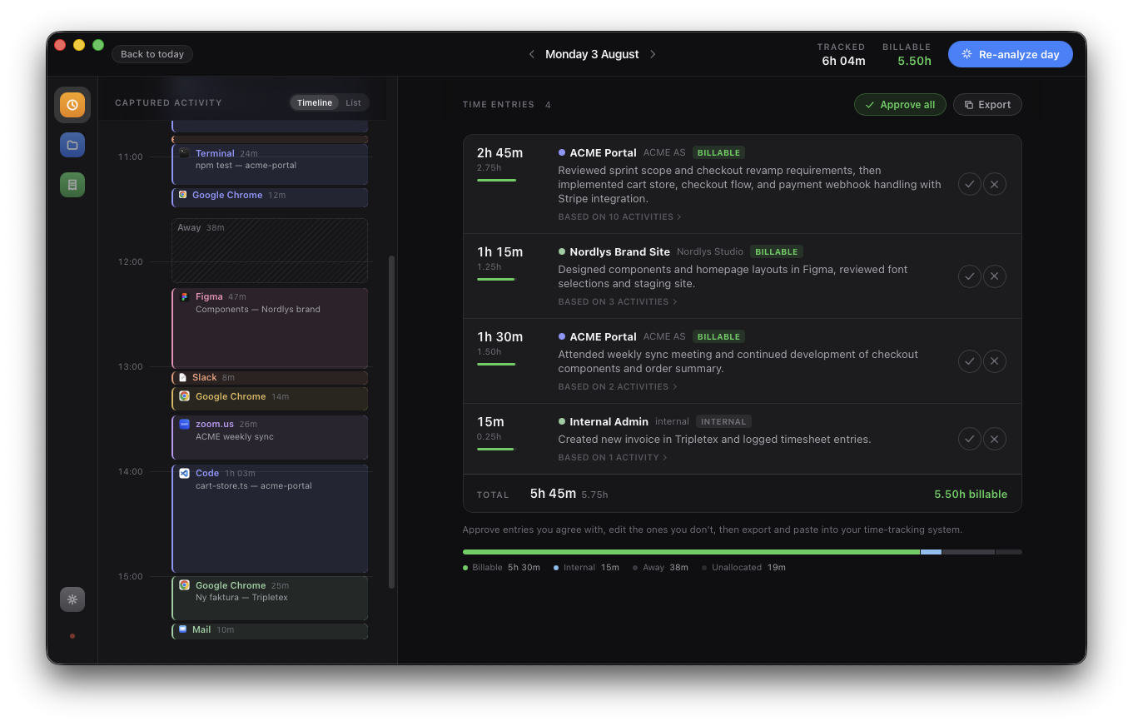Viewport: 1133px width, 726px height.
Task: Click the red recording dot in sidebar
Action: pos(72,636)
